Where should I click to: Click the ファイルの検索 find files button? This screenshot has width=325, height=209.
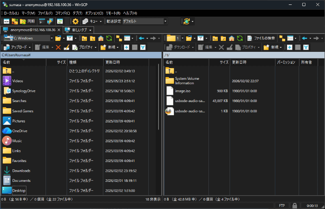click(x=261, y=38)
